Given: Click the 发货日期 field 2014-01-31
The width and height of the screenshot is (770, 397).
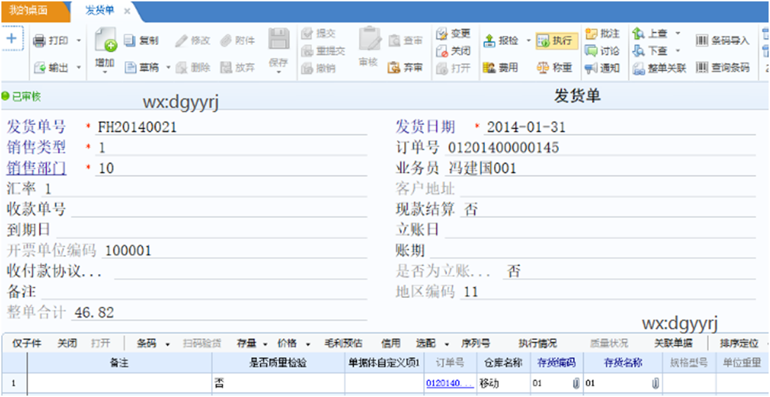Looking at the screenshot, I should (619, 127).
